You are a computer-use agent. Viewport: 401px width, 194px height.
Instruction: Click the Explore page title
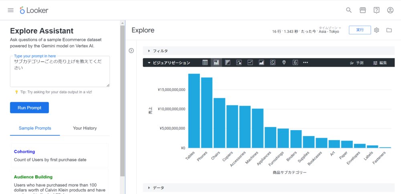143,30
